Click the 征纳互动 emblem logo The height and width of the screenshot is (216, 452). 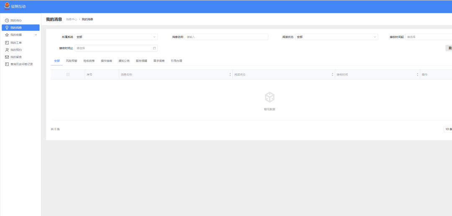click(7, 6)
